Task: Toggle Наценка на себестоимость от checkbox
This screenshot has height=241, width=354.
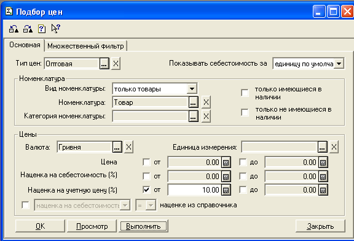Action: coord(146,176)
